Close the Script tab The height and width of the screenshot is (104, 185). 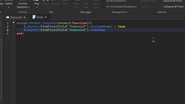click(x=46, y=17)
